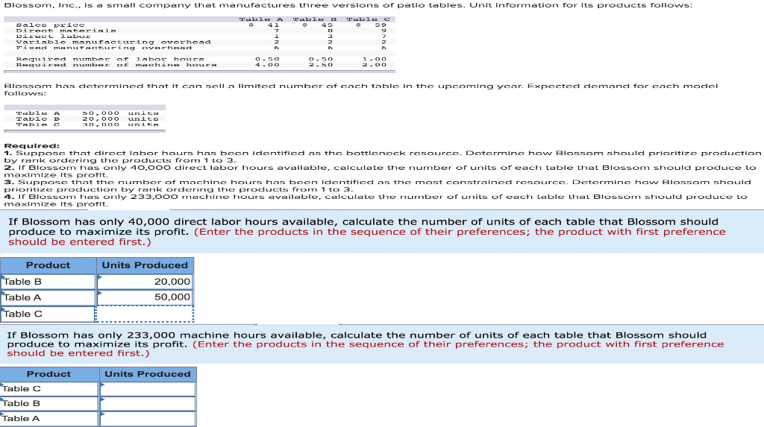Click the 'Direct labor' row label
764x427 pixels.
[x=53, y=36]
